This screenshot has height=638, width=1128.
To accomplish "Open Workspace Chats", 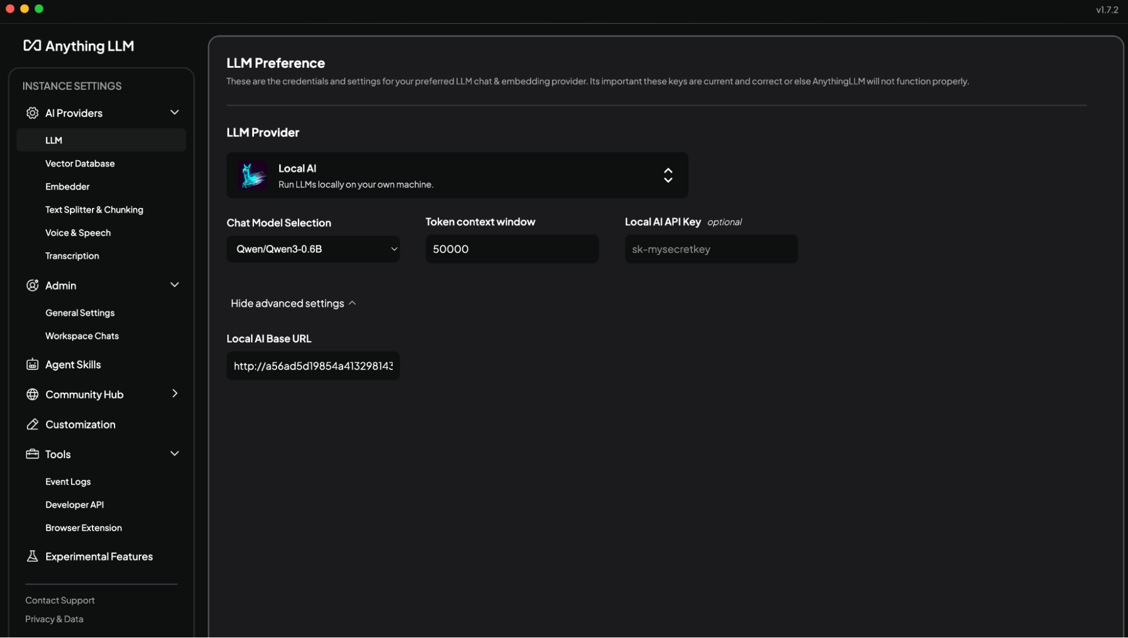I will coord(82,336).
